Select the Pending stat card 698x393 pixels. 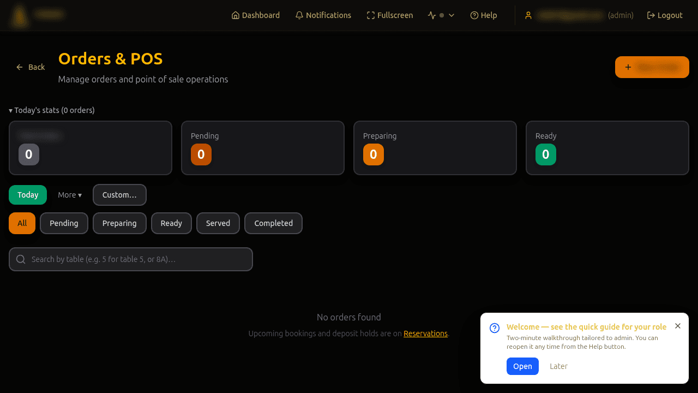[263, 148]
